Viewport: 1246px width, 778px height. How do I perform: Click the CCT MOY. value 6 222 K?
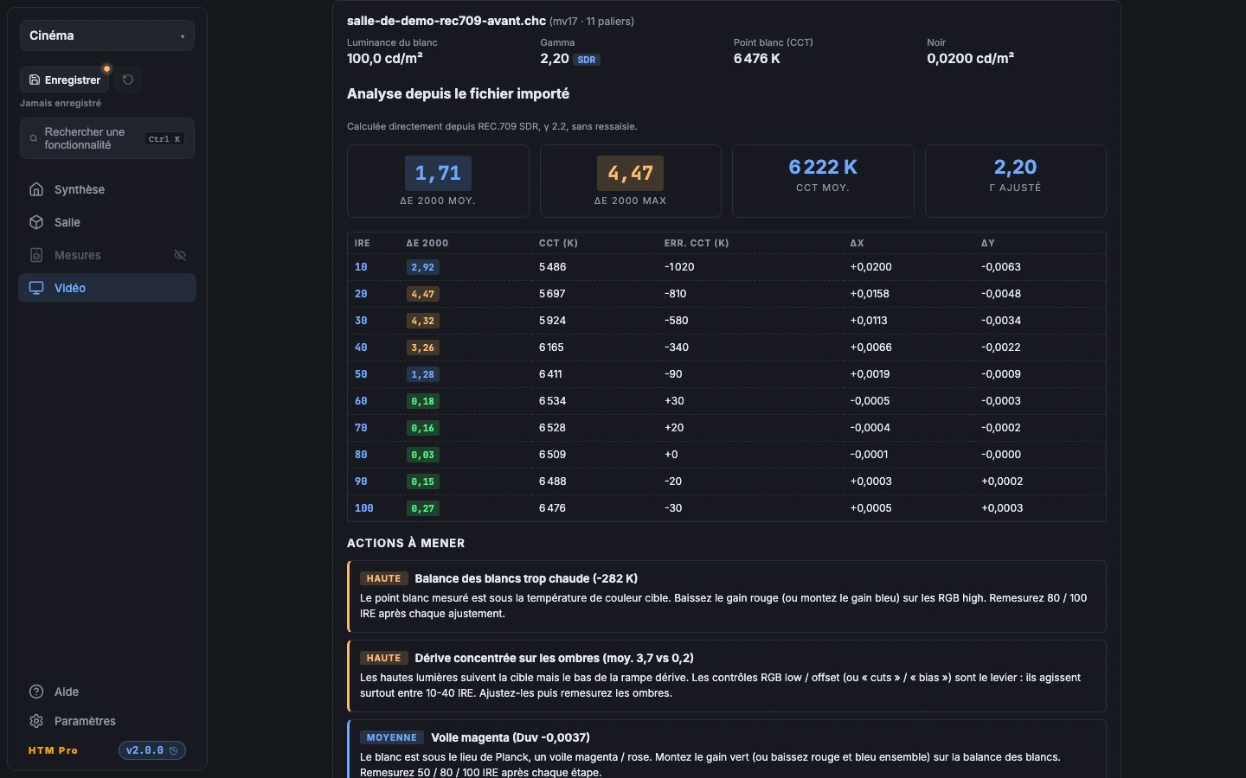coord(823,167)
